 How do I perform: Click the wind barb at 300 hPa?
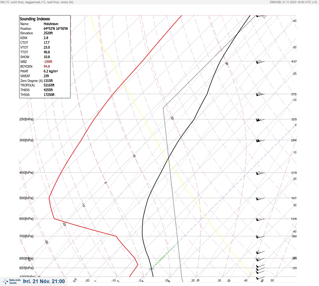(x=260, y=140)
